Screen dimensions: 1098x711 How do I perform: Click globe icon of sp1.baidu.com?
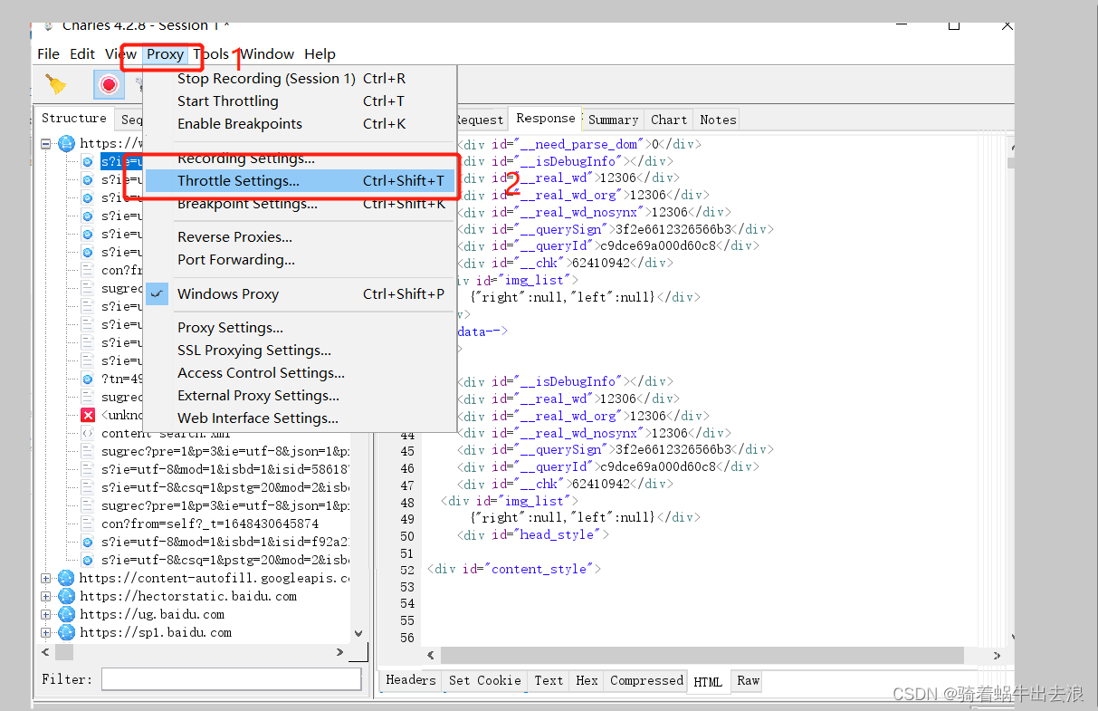pyautogui.click(x=66, y=632)
